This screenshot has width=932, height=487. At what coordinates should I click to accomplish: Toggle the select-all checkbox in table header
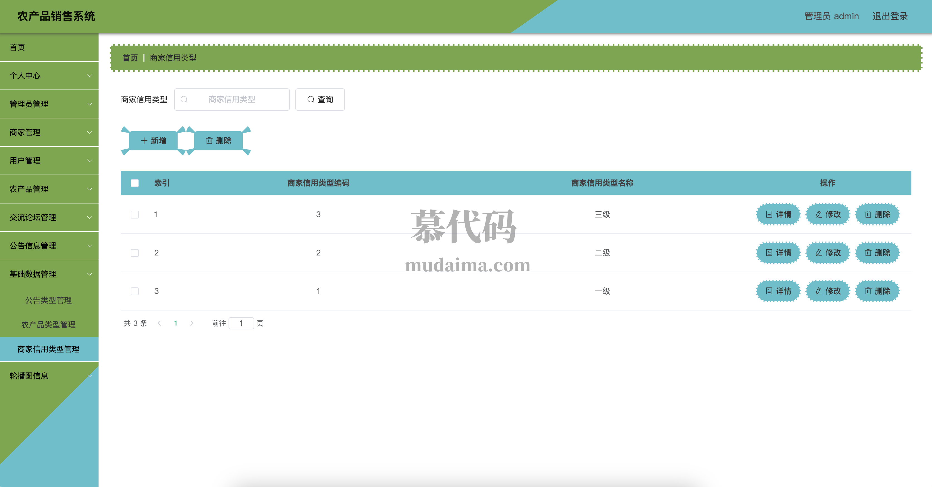click(x=134, y=183)
